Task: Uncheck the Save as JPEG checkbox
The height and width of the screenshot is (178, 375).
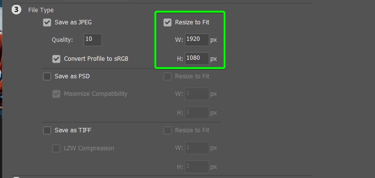Action: coord(47,23)
